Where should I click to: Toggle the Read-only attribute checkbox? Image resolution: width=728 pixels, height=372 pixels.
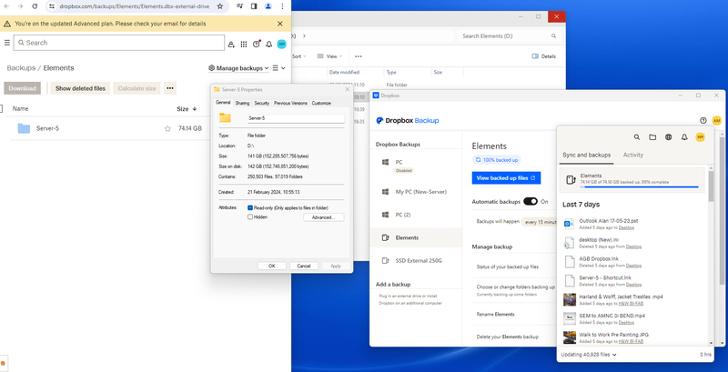[x=250, y=207]
